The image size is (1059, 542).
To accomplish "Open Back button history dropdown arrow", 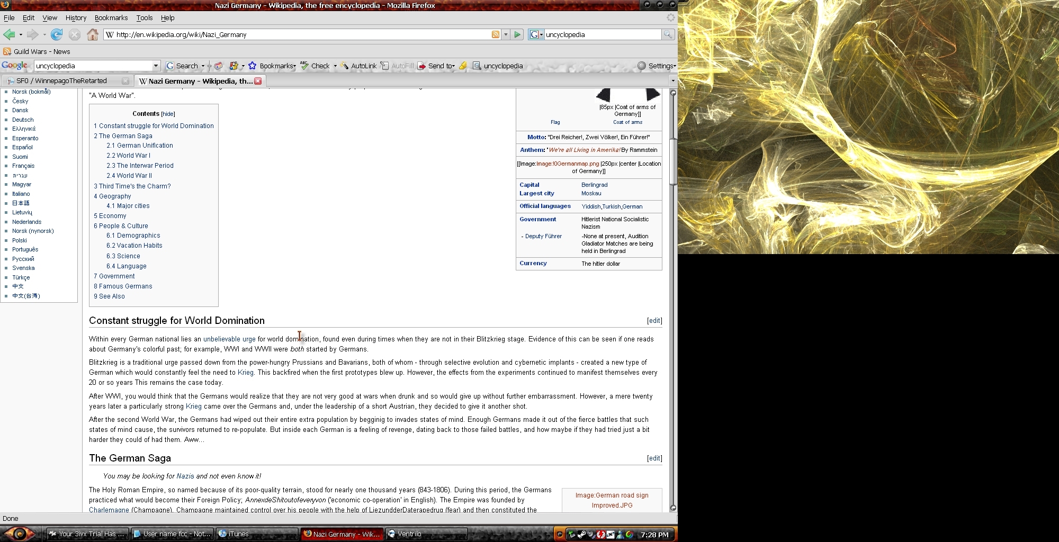I will (21, 35).
